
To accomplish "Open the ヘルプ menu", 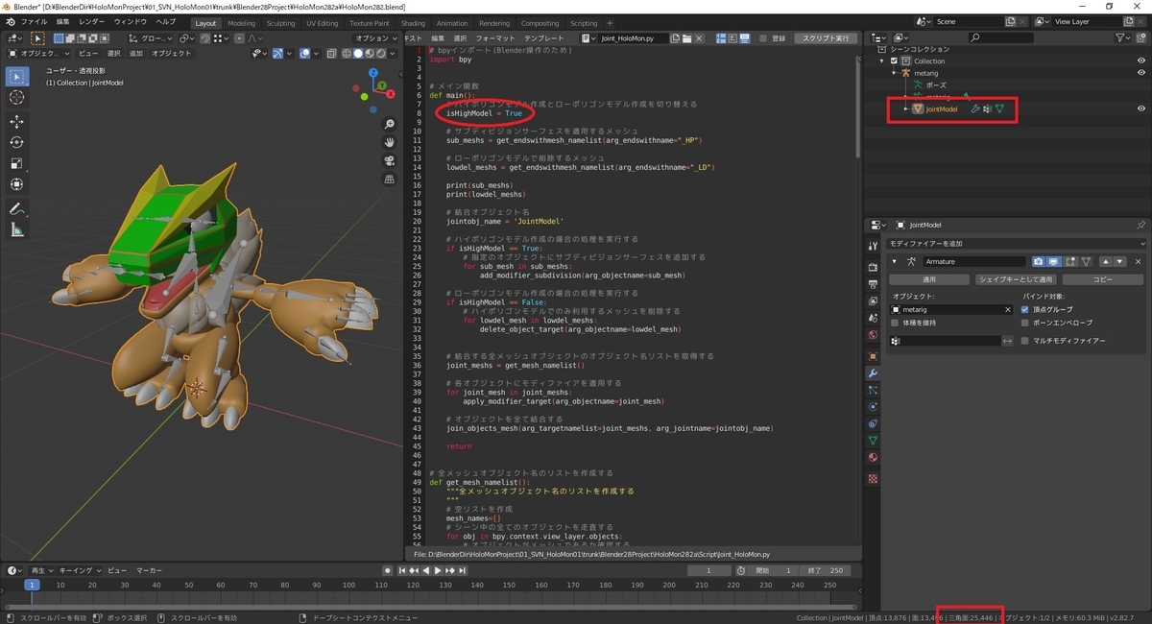I will pyautogui.click(x=166, y=21).
